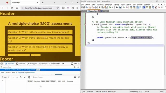Image resolution: width=166 pixels, height=93 pixels.
Task: Collapse the $.each fold marker
Action: tap(86, 25)
